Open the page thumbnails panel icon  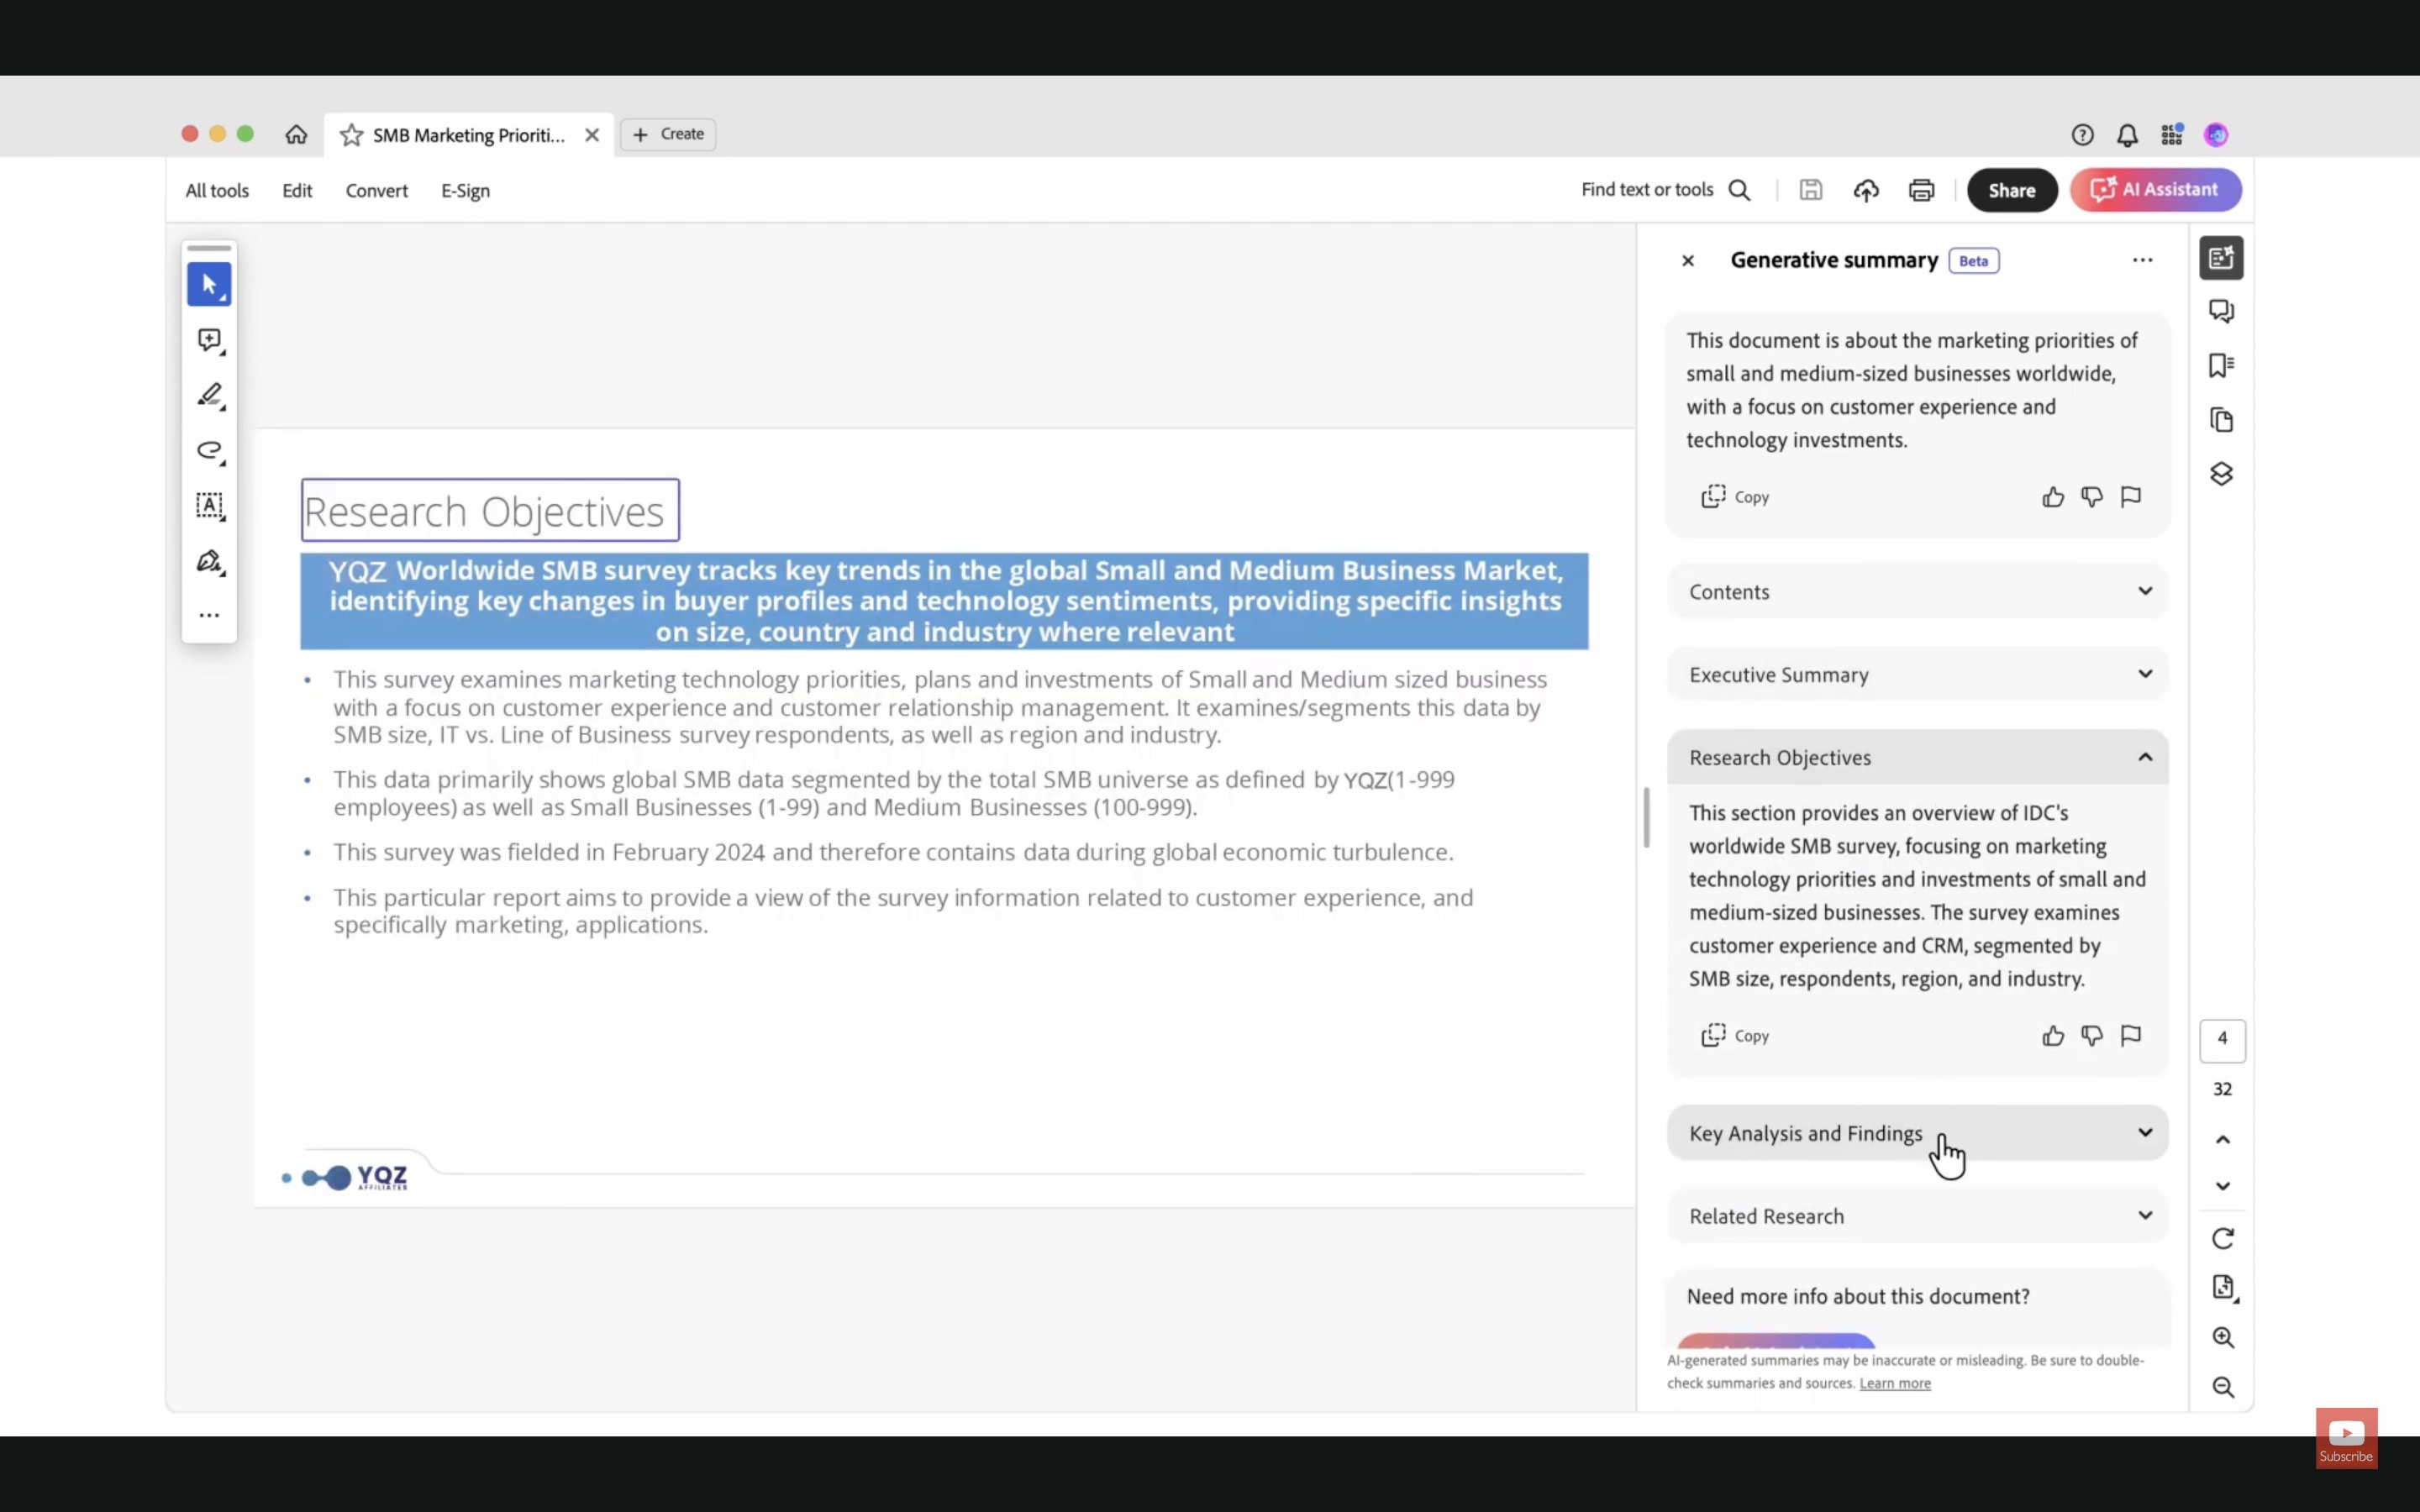pos(2221,420)
